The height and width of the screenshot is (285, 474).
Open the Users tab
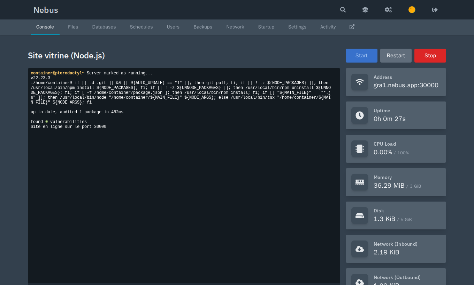(173, 27)
